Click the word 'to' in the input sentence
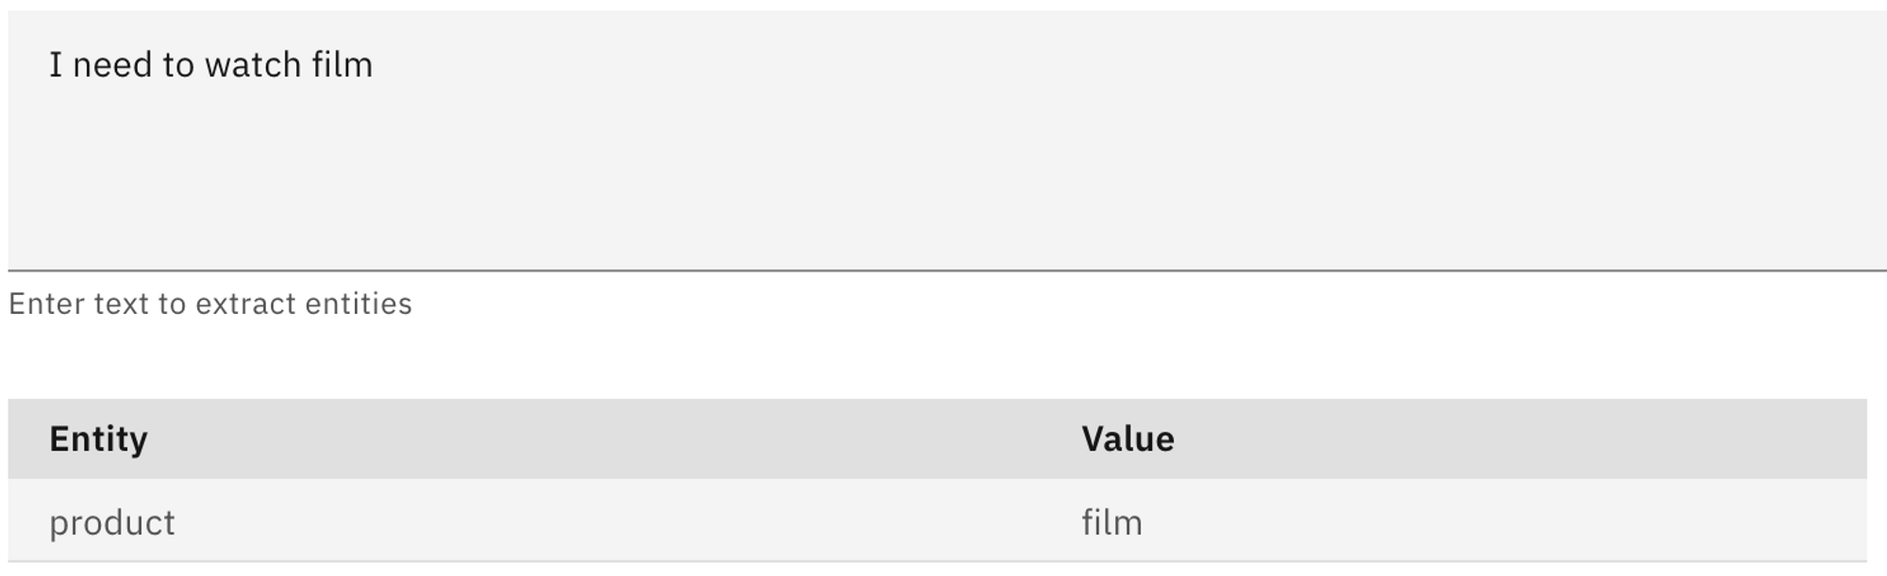 point(178,65)
